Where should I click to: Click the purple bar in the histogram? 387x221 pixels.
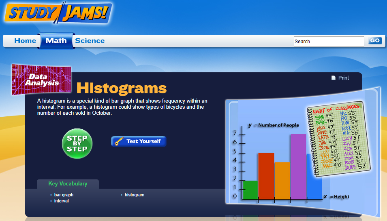point(298,166)
